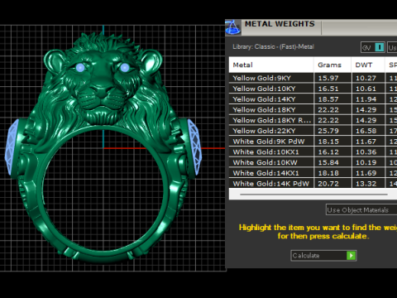
Task: Select the right side gemstone on ring
Action: click(194, 147)
